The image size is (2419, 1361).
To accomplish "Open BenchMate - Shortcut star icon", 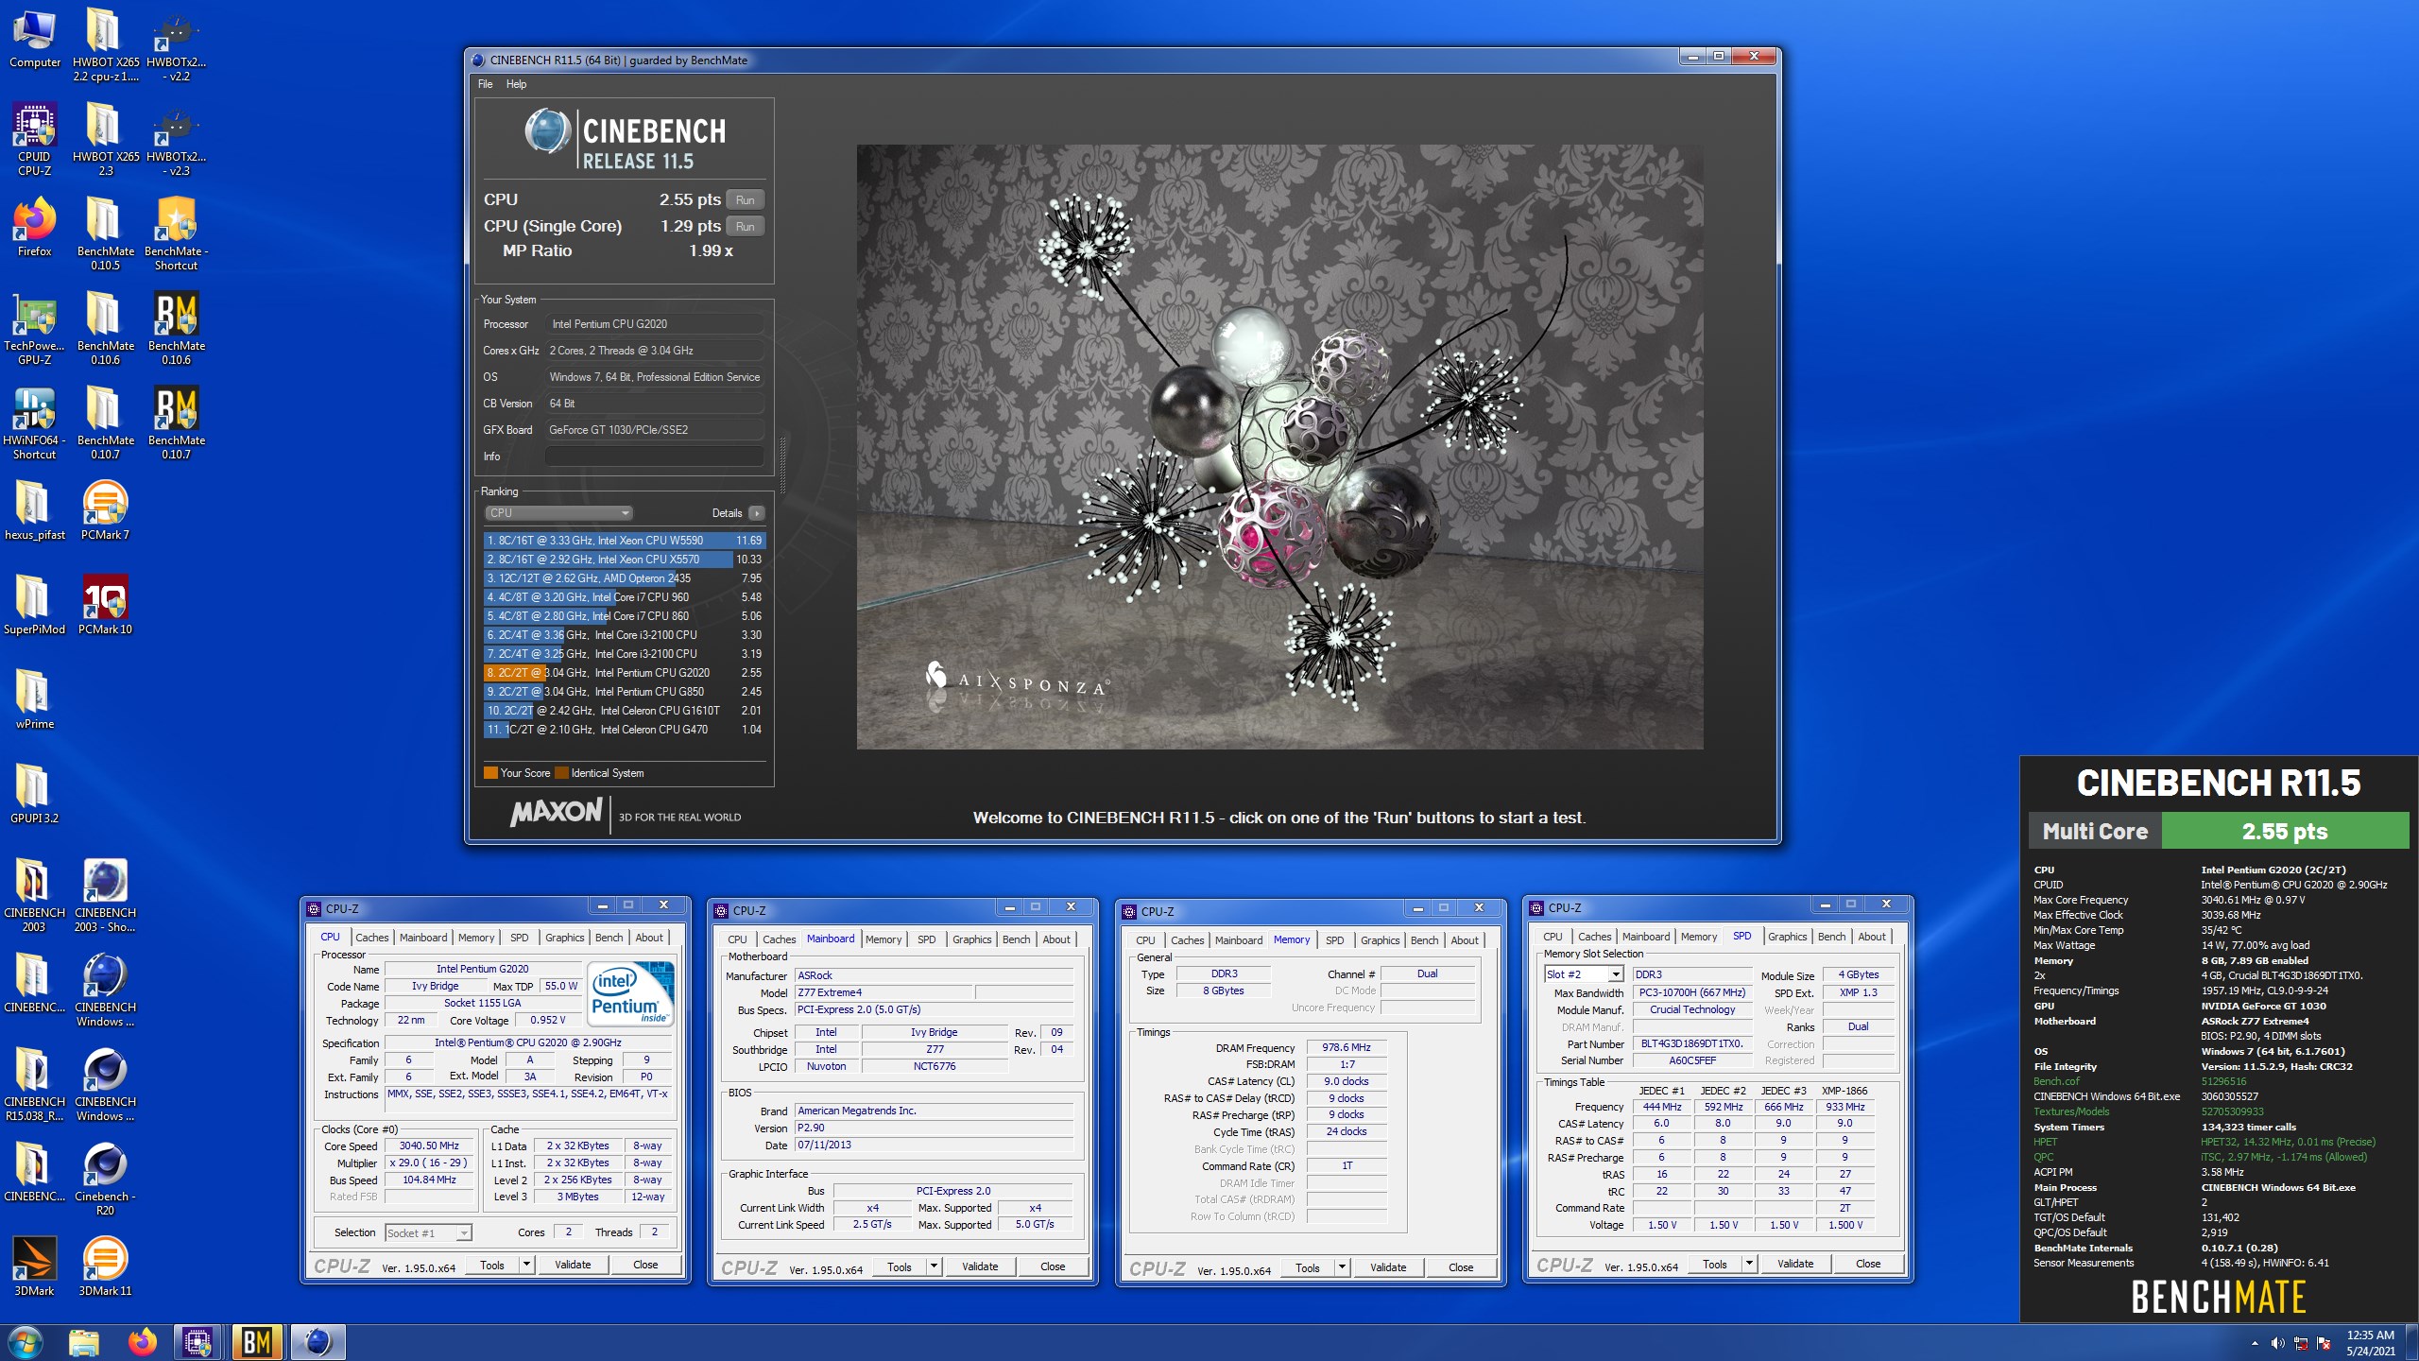I will point(177,234).
